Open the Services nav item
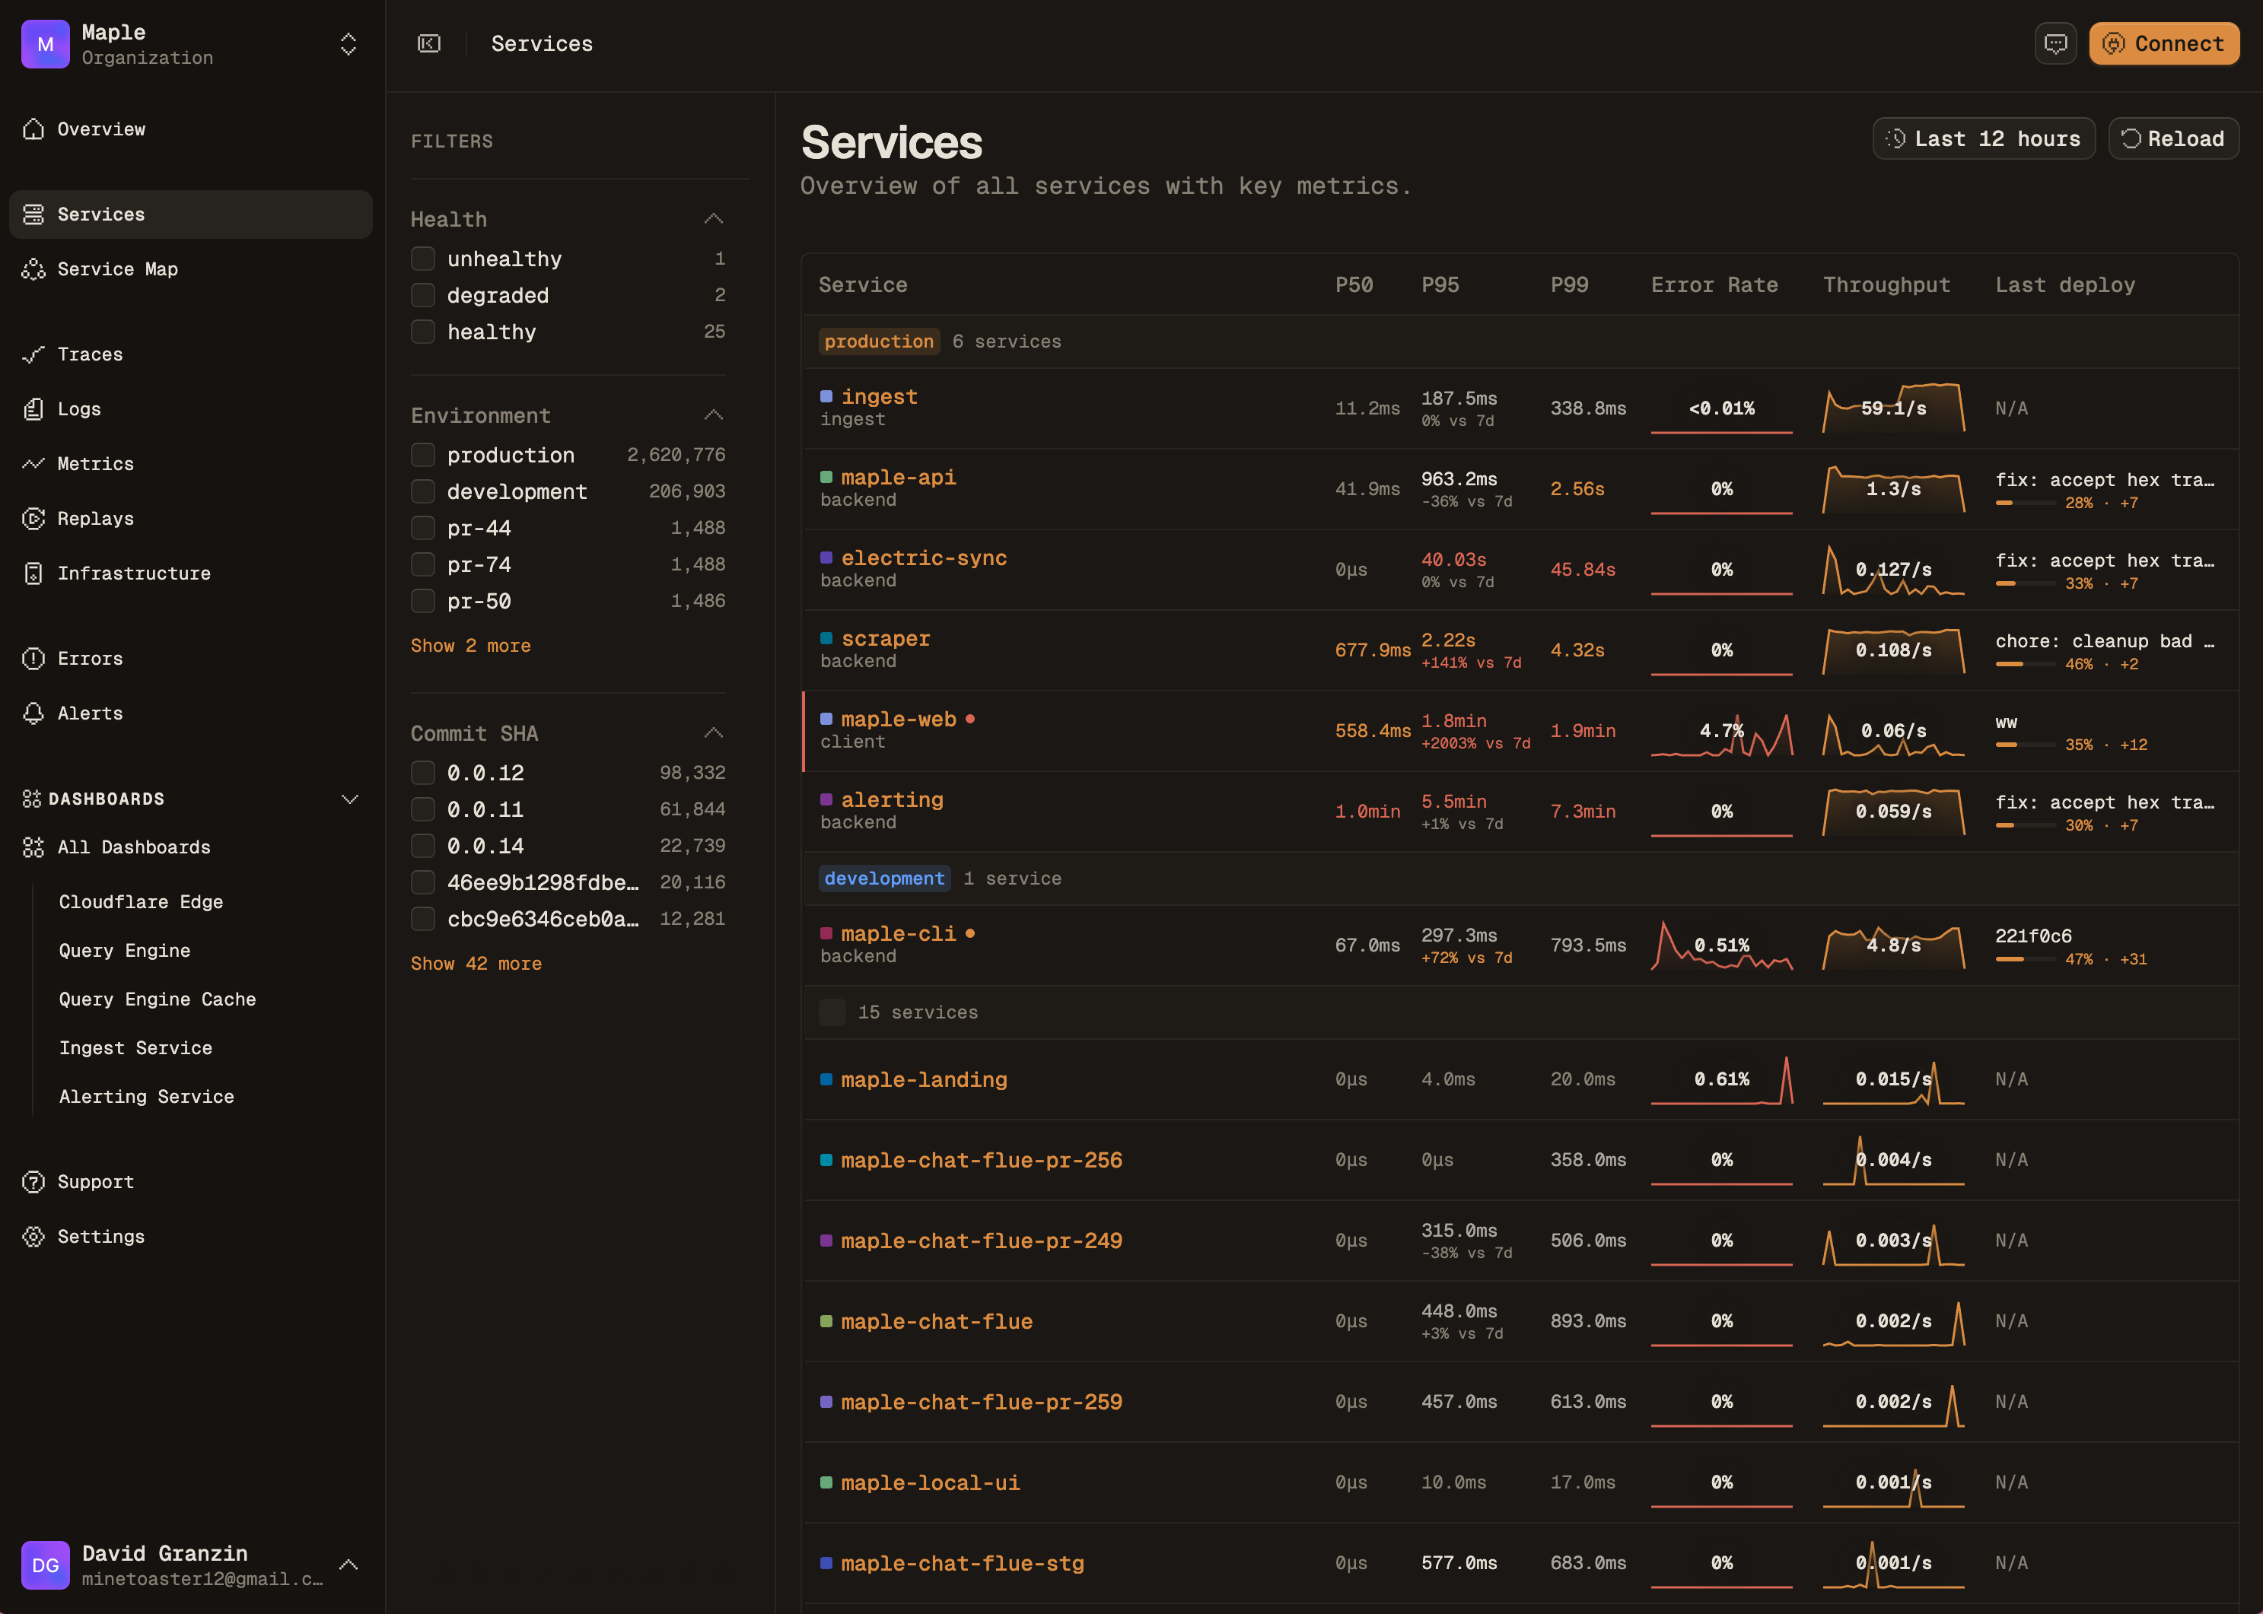2263x1614 pixels. (191, 214)
